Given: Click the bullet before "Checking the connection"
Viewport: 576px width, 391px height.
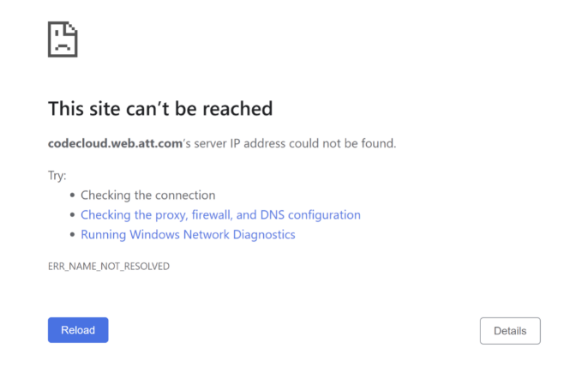Looking at the screenshot, I should [x=72, y=195].
